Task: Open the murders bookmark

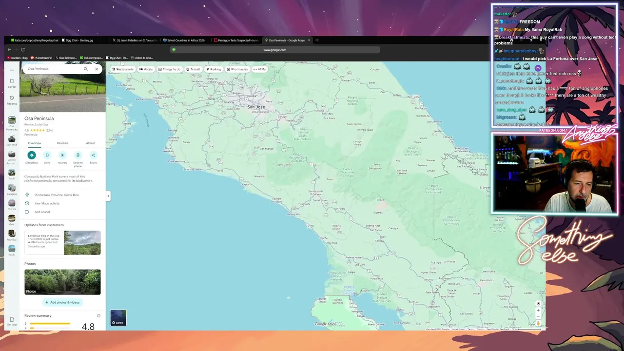Action: click(x=17, y=58)
